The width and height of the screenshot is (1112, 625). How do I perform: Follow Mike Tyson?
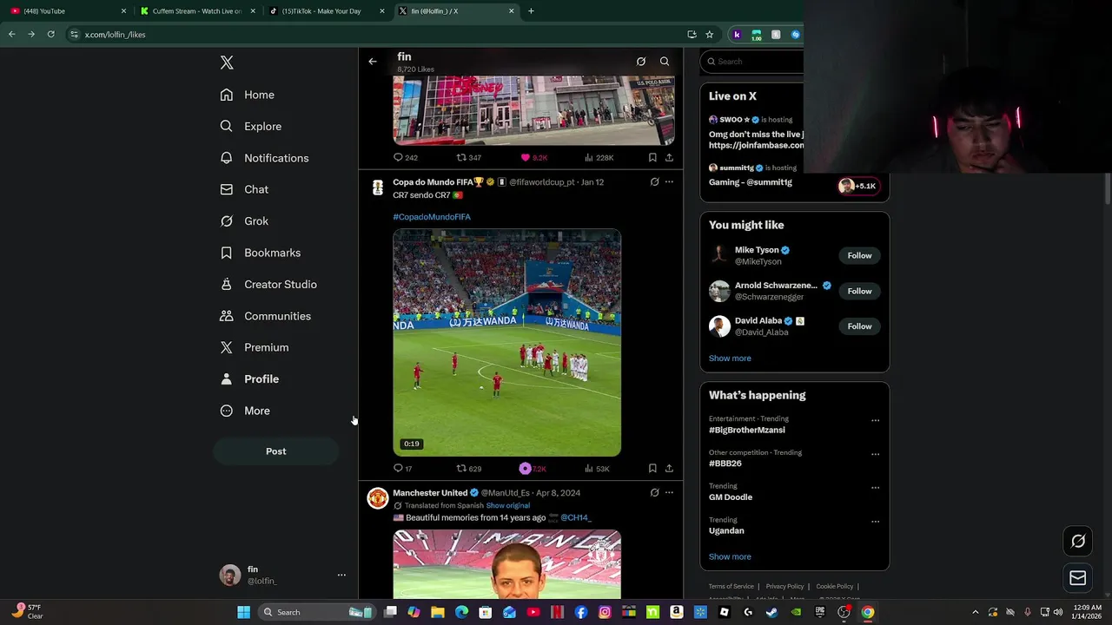point(859,256)
